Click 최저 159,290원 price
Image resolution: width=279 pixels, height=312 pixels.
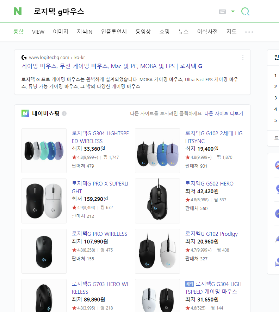click(90, 199)
